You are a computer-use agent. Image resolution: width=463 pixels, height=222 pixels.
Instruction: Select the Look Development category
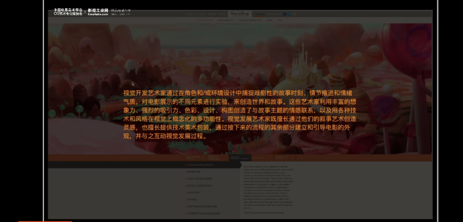[x=199, y=179]
